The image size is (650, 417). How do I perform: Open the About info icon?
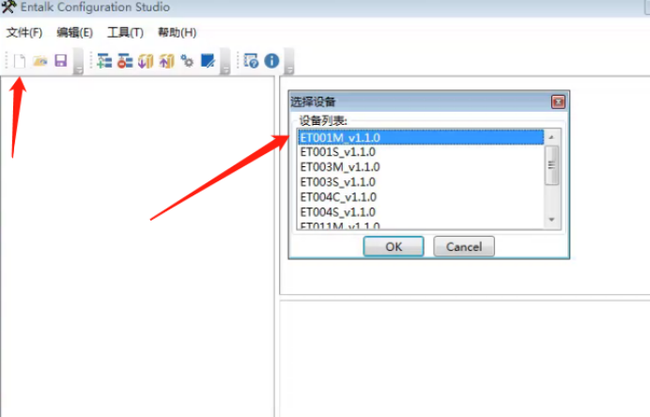tap(272, 61)
